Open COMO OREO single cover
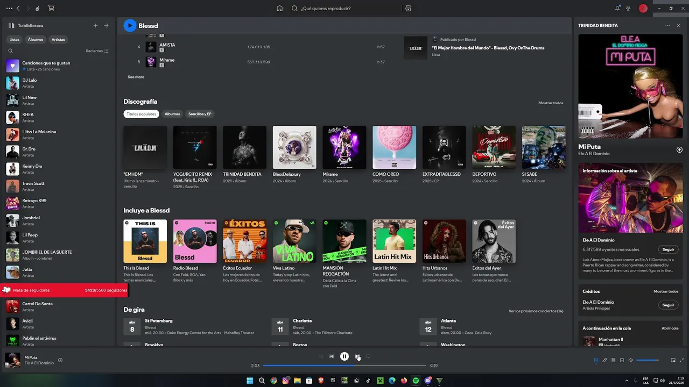 pyautogui.click(x=394, y=147)
